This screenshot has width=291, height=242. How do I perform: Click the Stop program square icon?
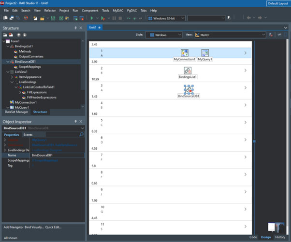tap(120, 18)
